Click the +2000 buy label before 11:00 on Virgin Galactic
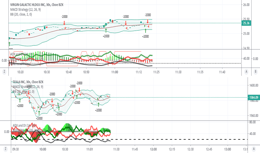The width and height of the screenshot is (260, 153). (x=106, y=36)
